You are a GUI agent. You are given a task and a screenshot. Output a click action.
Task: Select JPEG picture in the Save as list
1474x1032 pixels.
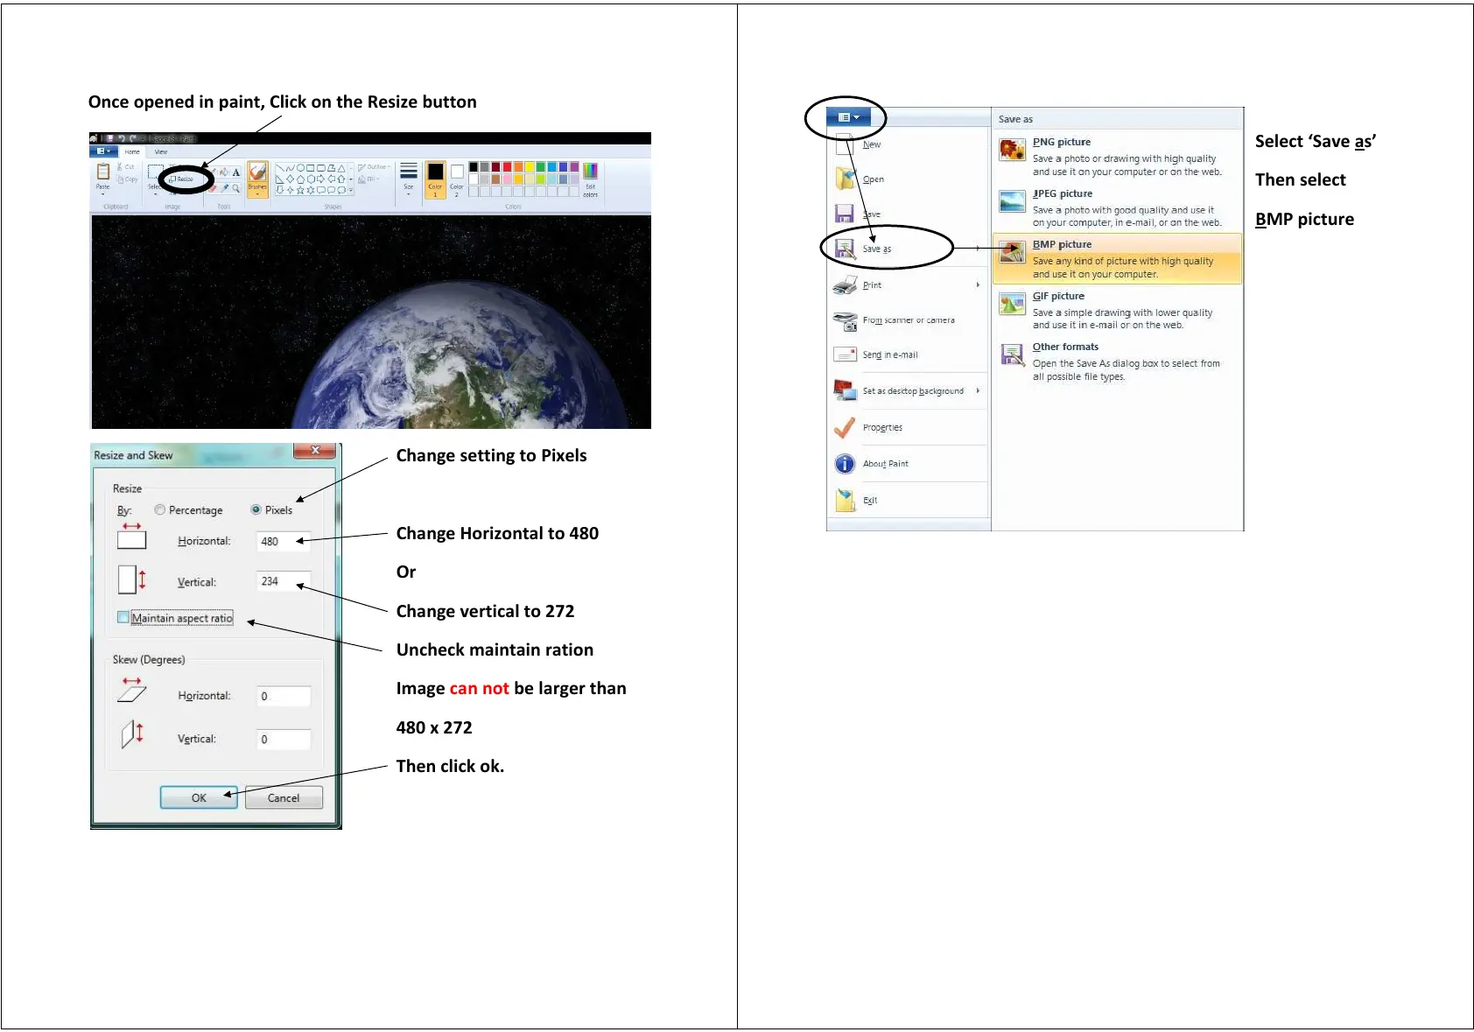(1118, 207)
